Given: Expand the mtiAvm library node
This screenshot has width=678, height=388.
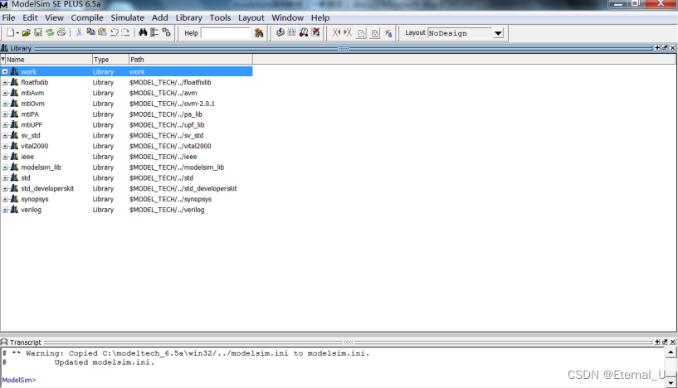Looking at the screenshot, I should pyautogui.click(x=5, y=93).
